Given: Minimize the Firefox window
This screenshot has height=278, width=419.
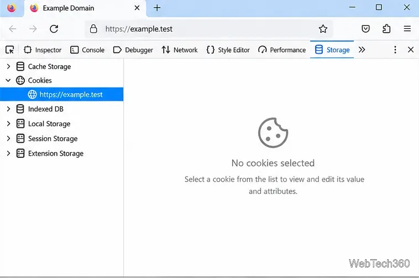Looking at the screenshot, I should coord(353,7).
